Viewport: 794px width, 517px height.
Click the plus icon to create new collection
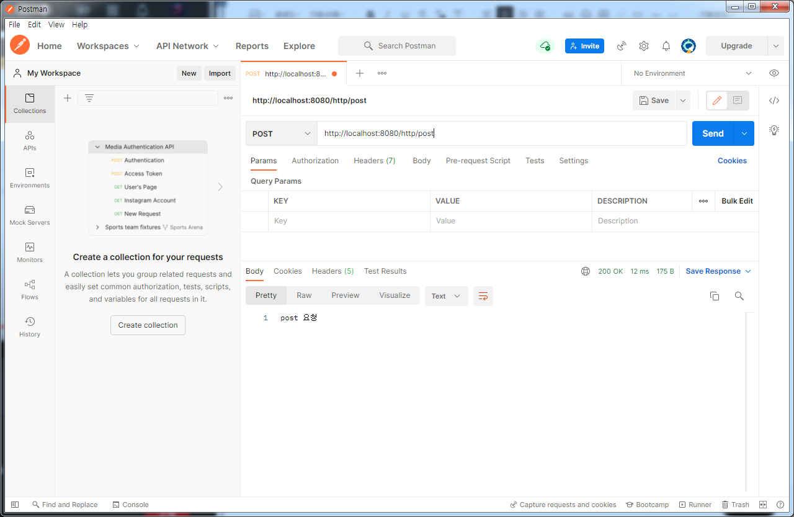68,98
